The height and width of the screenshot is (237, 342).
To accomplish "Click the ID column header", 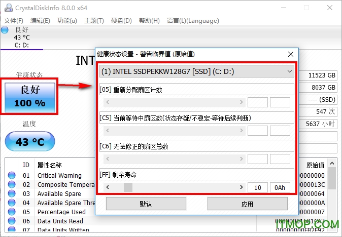I will coord(26,165).
